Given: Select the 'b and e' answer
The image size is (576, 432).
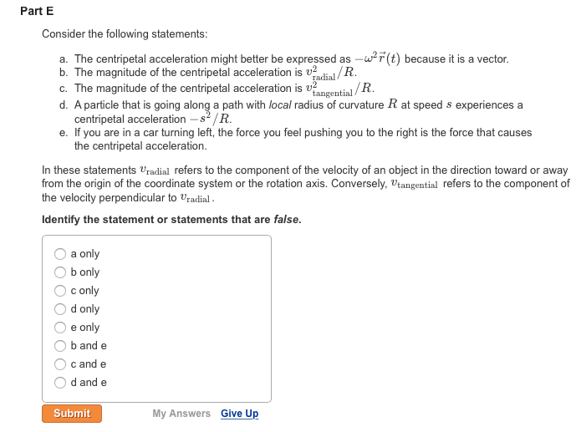Looking at the screenshot, I should click(x=61, y=346).
